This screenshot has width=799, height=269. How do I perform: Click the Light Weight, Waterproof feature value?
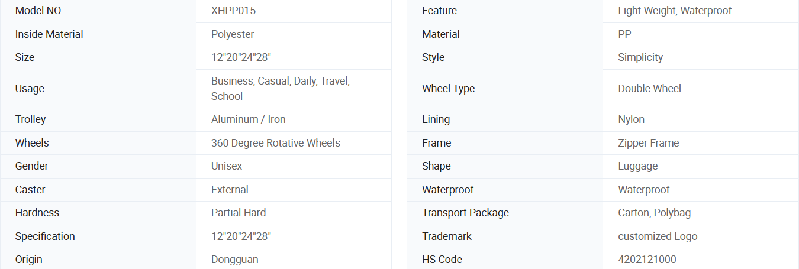coord(675,11)
